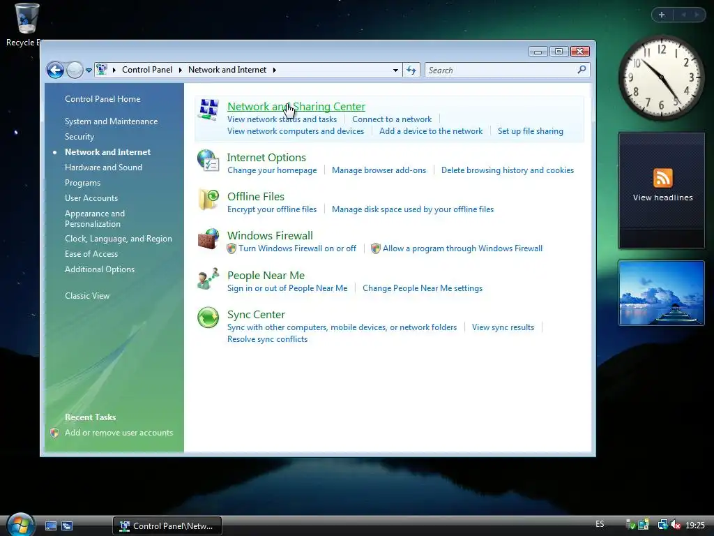This screenshot has height=536, width=714.
Task: Click the shield icon by Add or remove user accounts
Action: pos(54,433)
